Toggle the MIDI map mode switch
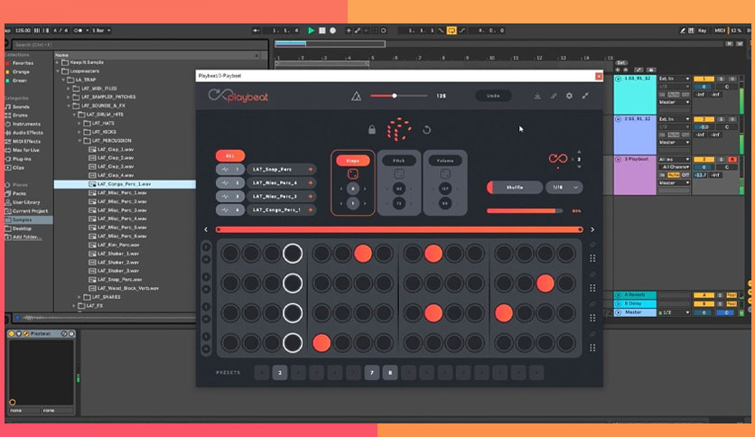This screenshot has height=437, width=755. (720, 31)
